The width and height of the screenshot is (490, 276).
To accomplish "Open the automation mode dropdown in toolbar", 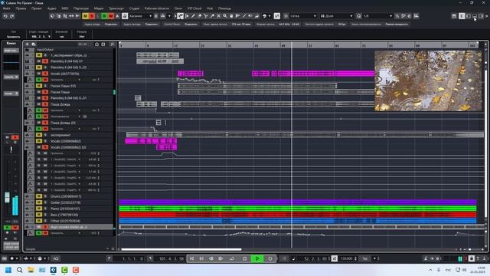I will [x=140, y=16].
